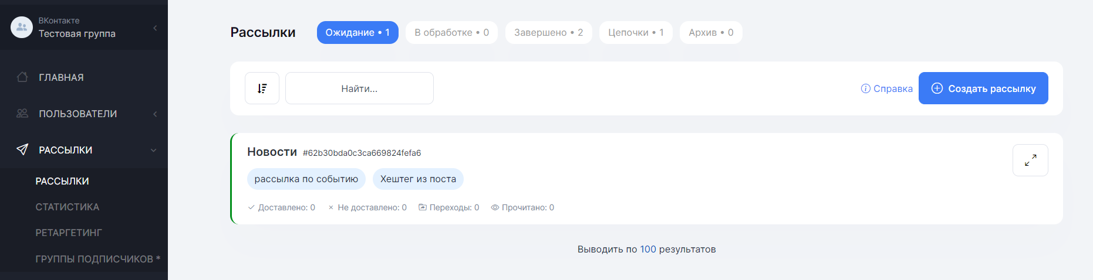Collapse the sidebar group selector chevron

(x=155, y=28)
